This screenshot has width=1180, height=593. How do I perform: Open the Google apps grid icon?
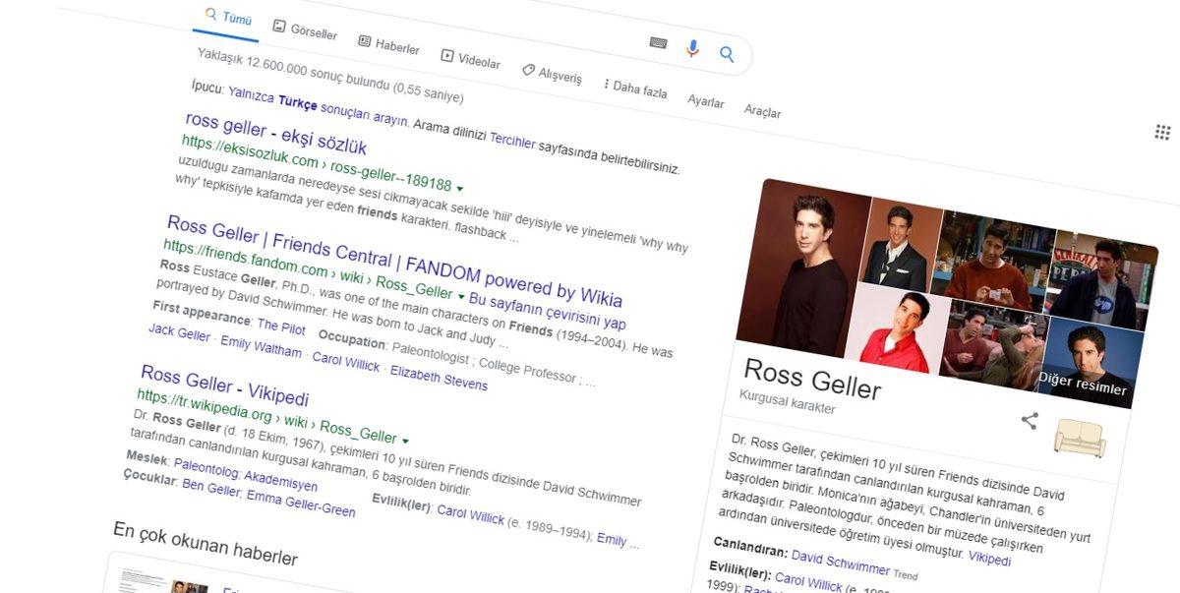pos(1162,131)
